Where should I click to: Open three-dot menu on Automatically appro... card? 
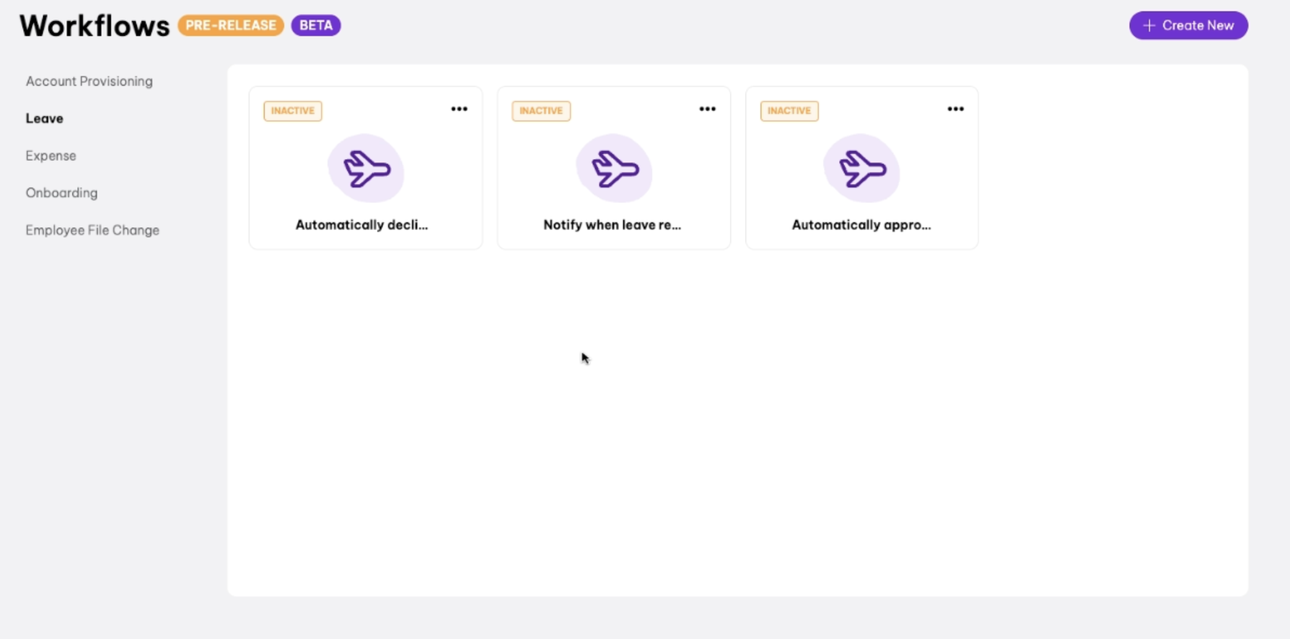click(956, 109)
